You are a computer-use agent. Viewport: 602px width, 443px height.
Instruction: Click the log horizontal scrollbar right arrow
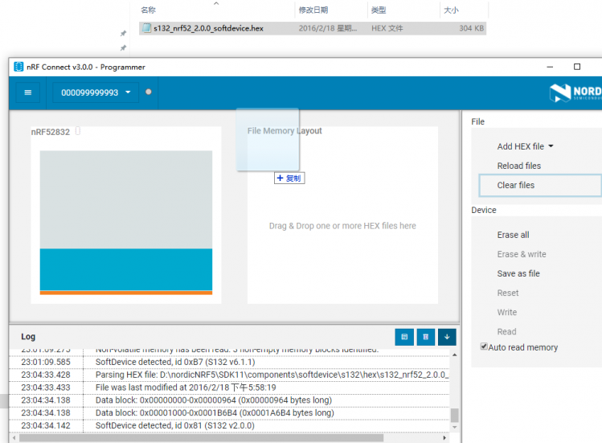tap(444, 437)
